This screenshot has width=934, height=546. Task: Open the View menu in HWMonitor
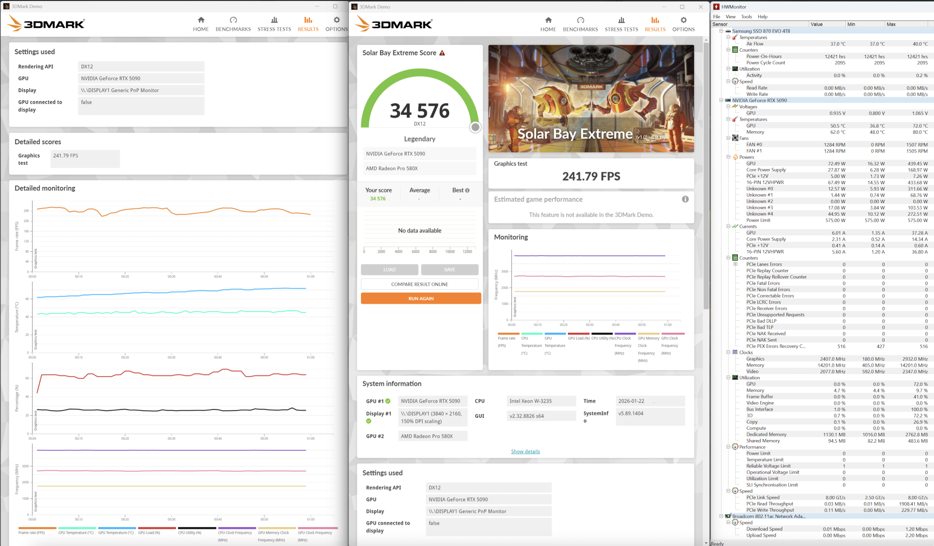pyautogui.click(x=730, y=17)
